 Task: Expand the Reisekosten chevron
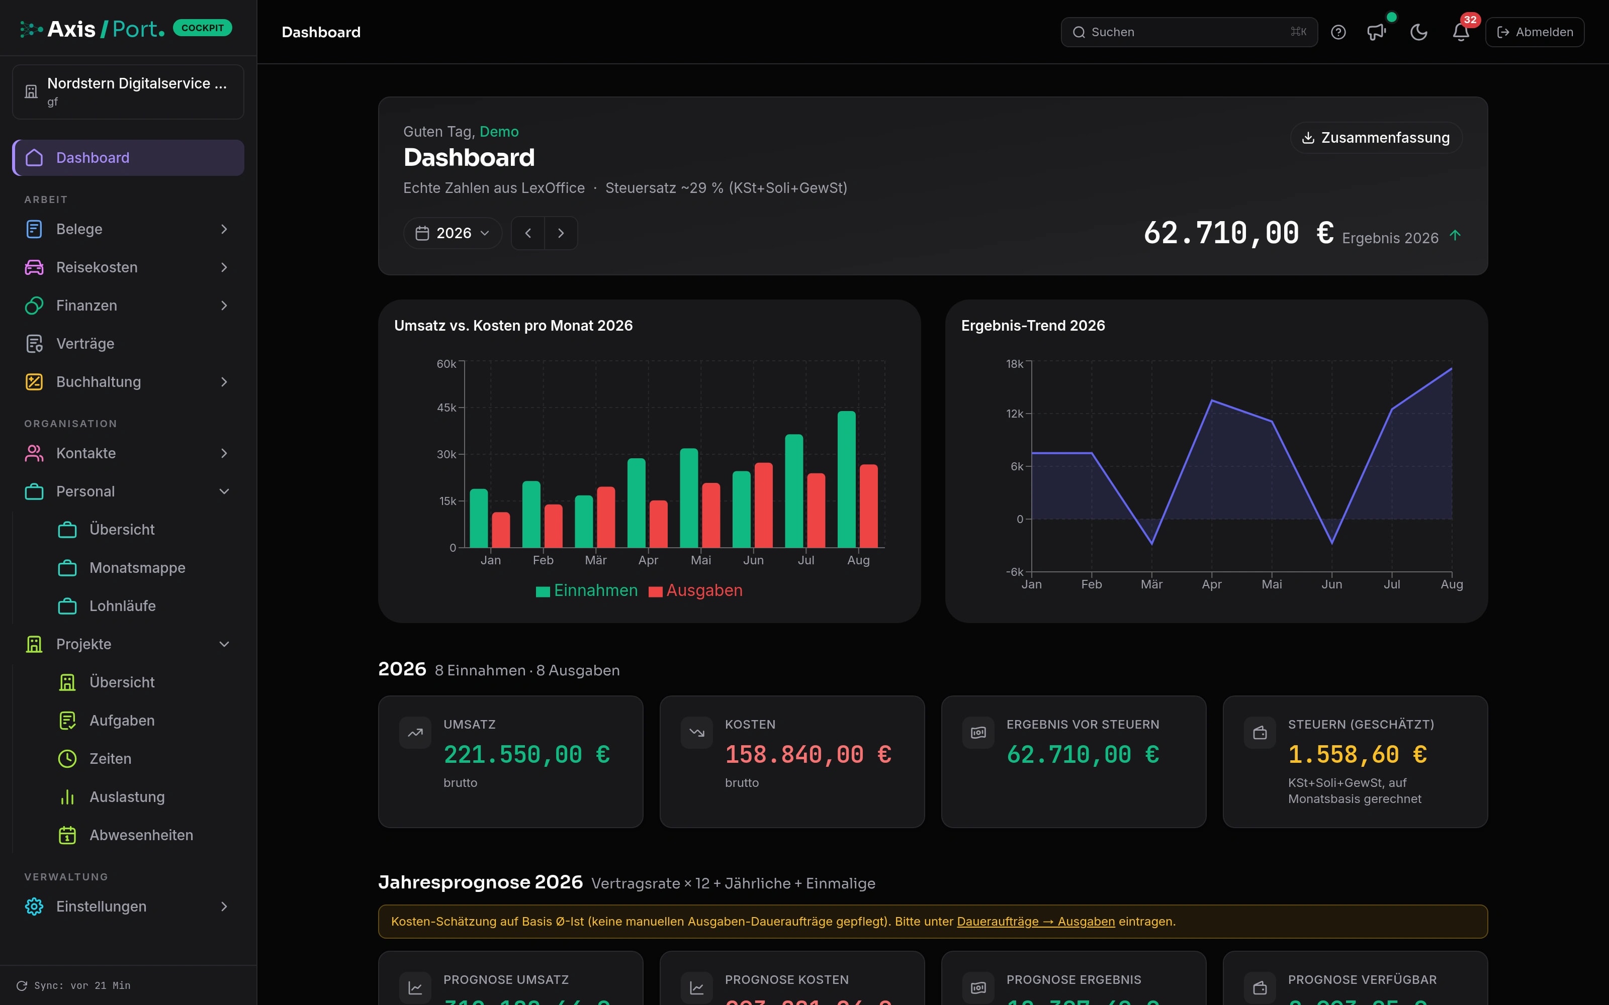pos(224,267)
